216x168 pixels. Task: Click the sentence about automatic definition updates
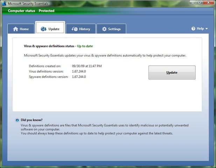105,56
